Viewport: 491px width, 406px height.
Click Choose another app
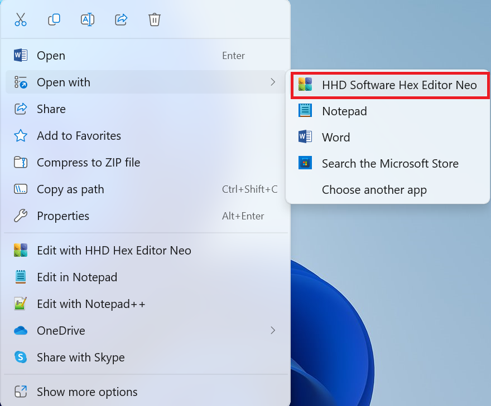[388, 190]
